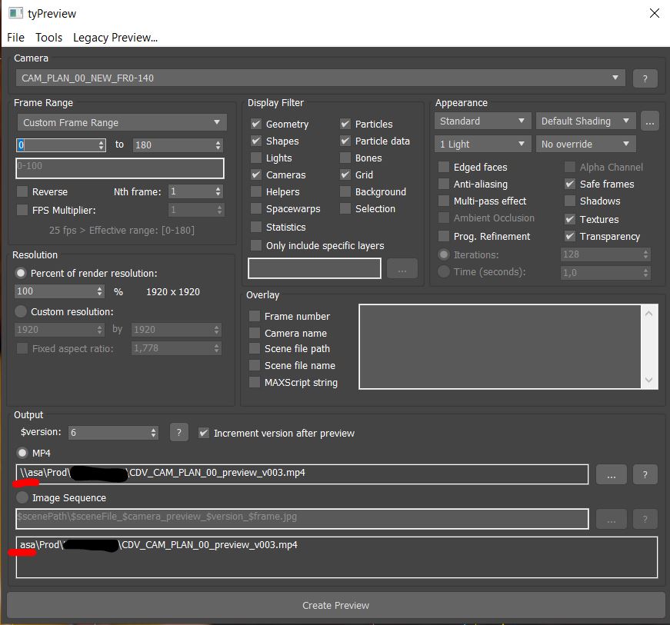This screenshot has width=670, height=625.
Task: Click the overlay text area scroll-down arrow
Action: [x=648, y=380]
